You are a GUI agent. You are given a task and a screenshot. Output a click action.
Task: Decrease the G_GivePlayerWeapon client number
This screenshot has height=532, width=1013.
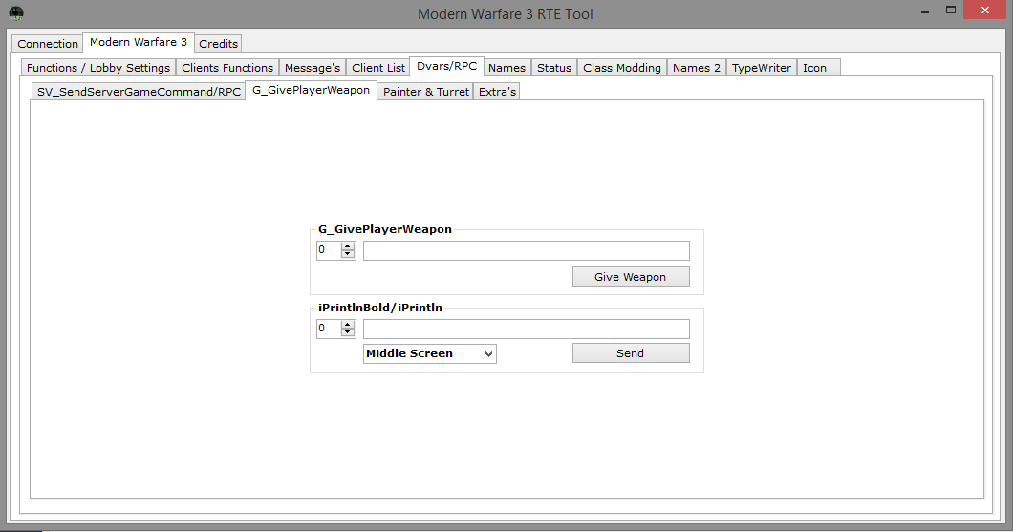[x=348, y=255]
